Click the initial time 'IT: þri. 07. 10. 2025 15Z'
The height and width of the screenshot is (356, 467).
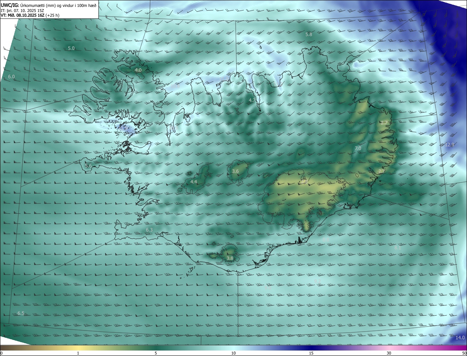point(23,10)
